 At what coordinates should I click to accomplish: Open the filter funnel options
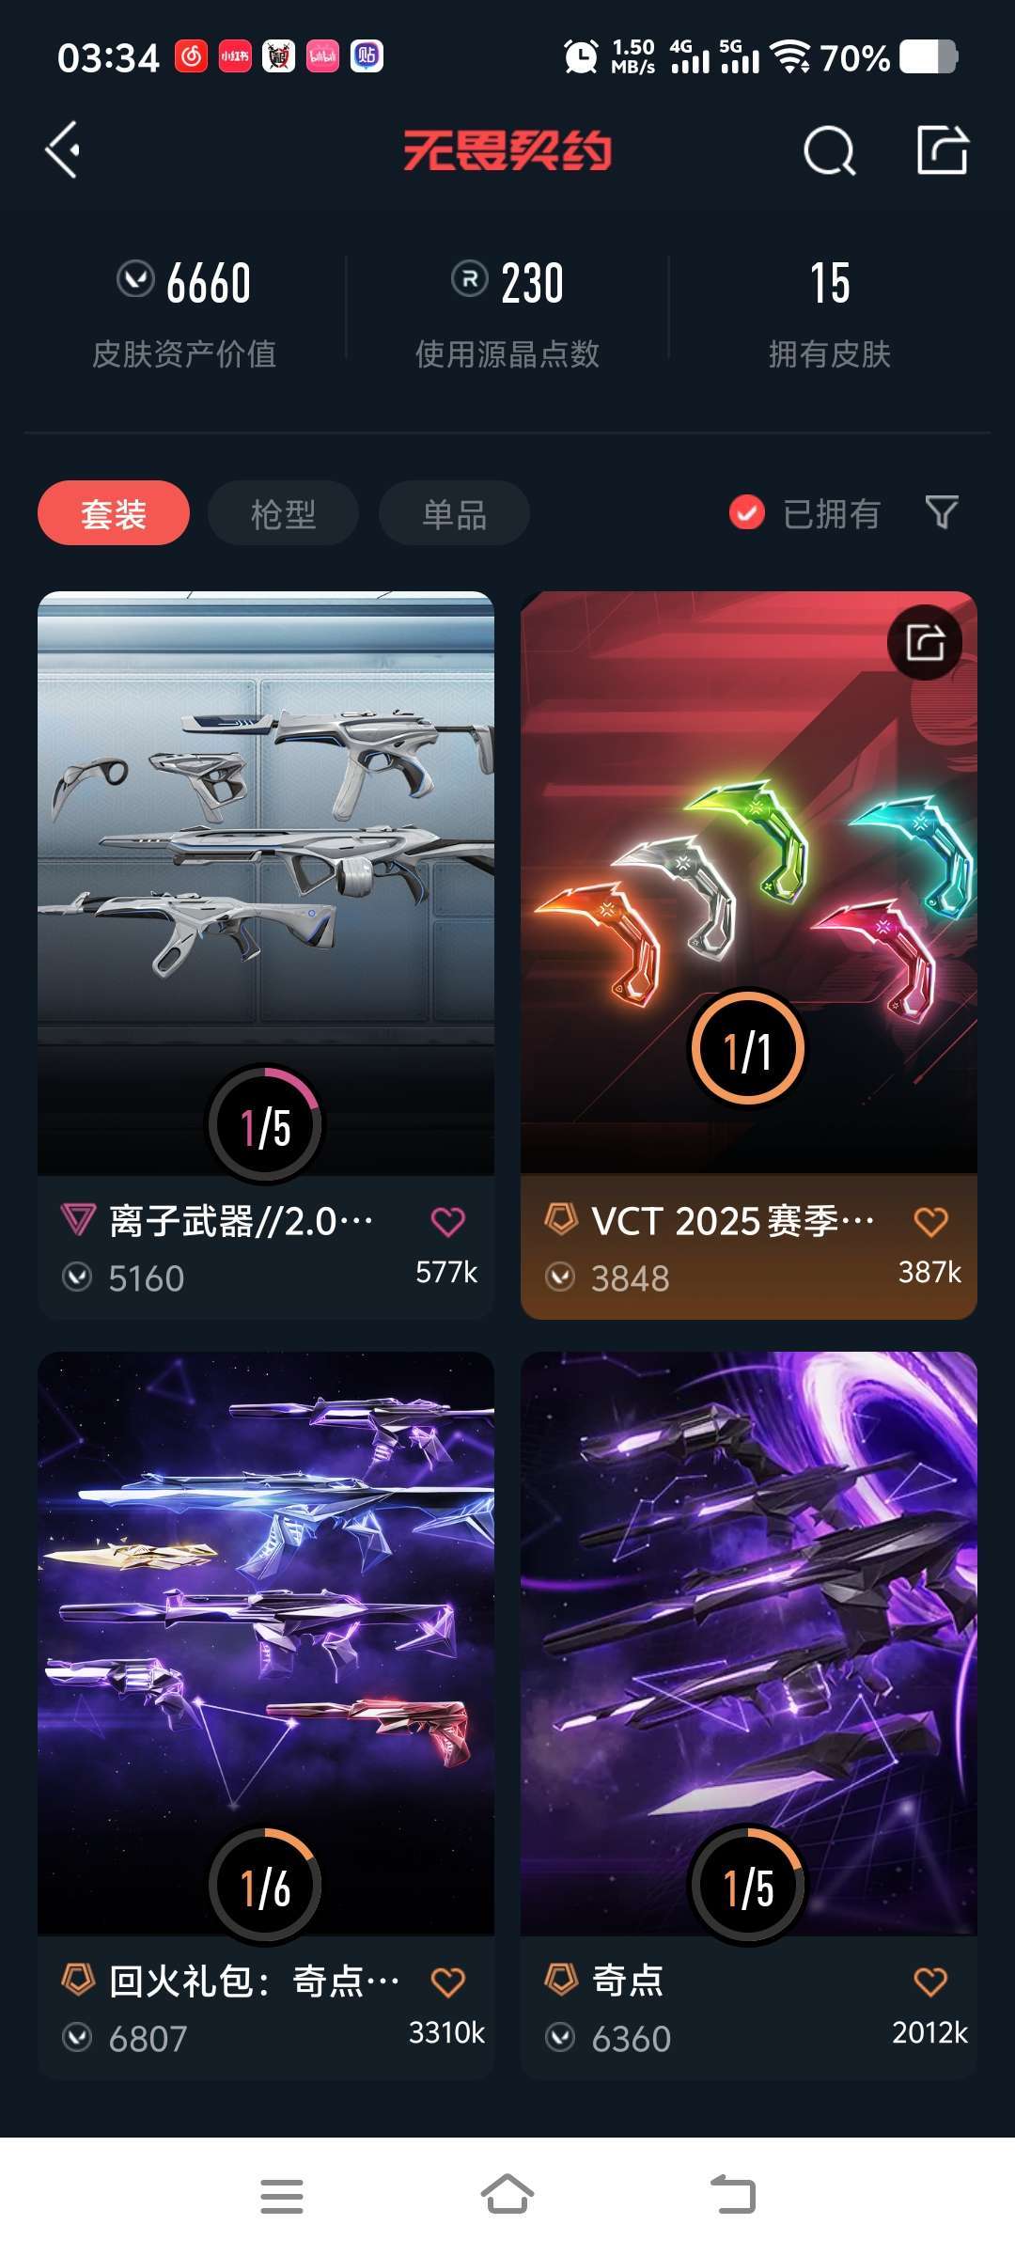pos(942,512)
